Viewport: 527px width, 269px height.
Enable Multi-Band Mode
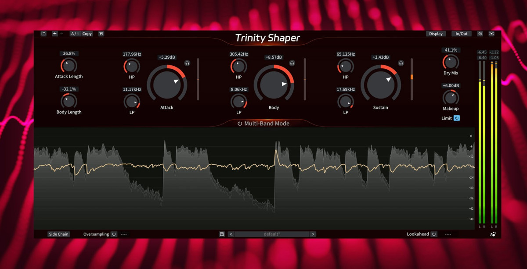pos(263,124)
